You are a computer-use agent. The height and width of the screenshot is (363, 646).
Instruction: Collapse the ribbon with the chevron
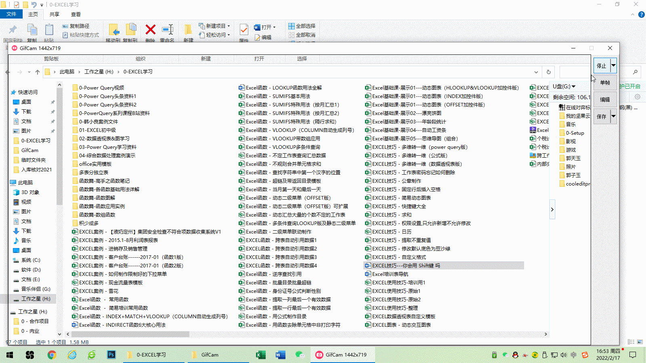tap(633, 15)
